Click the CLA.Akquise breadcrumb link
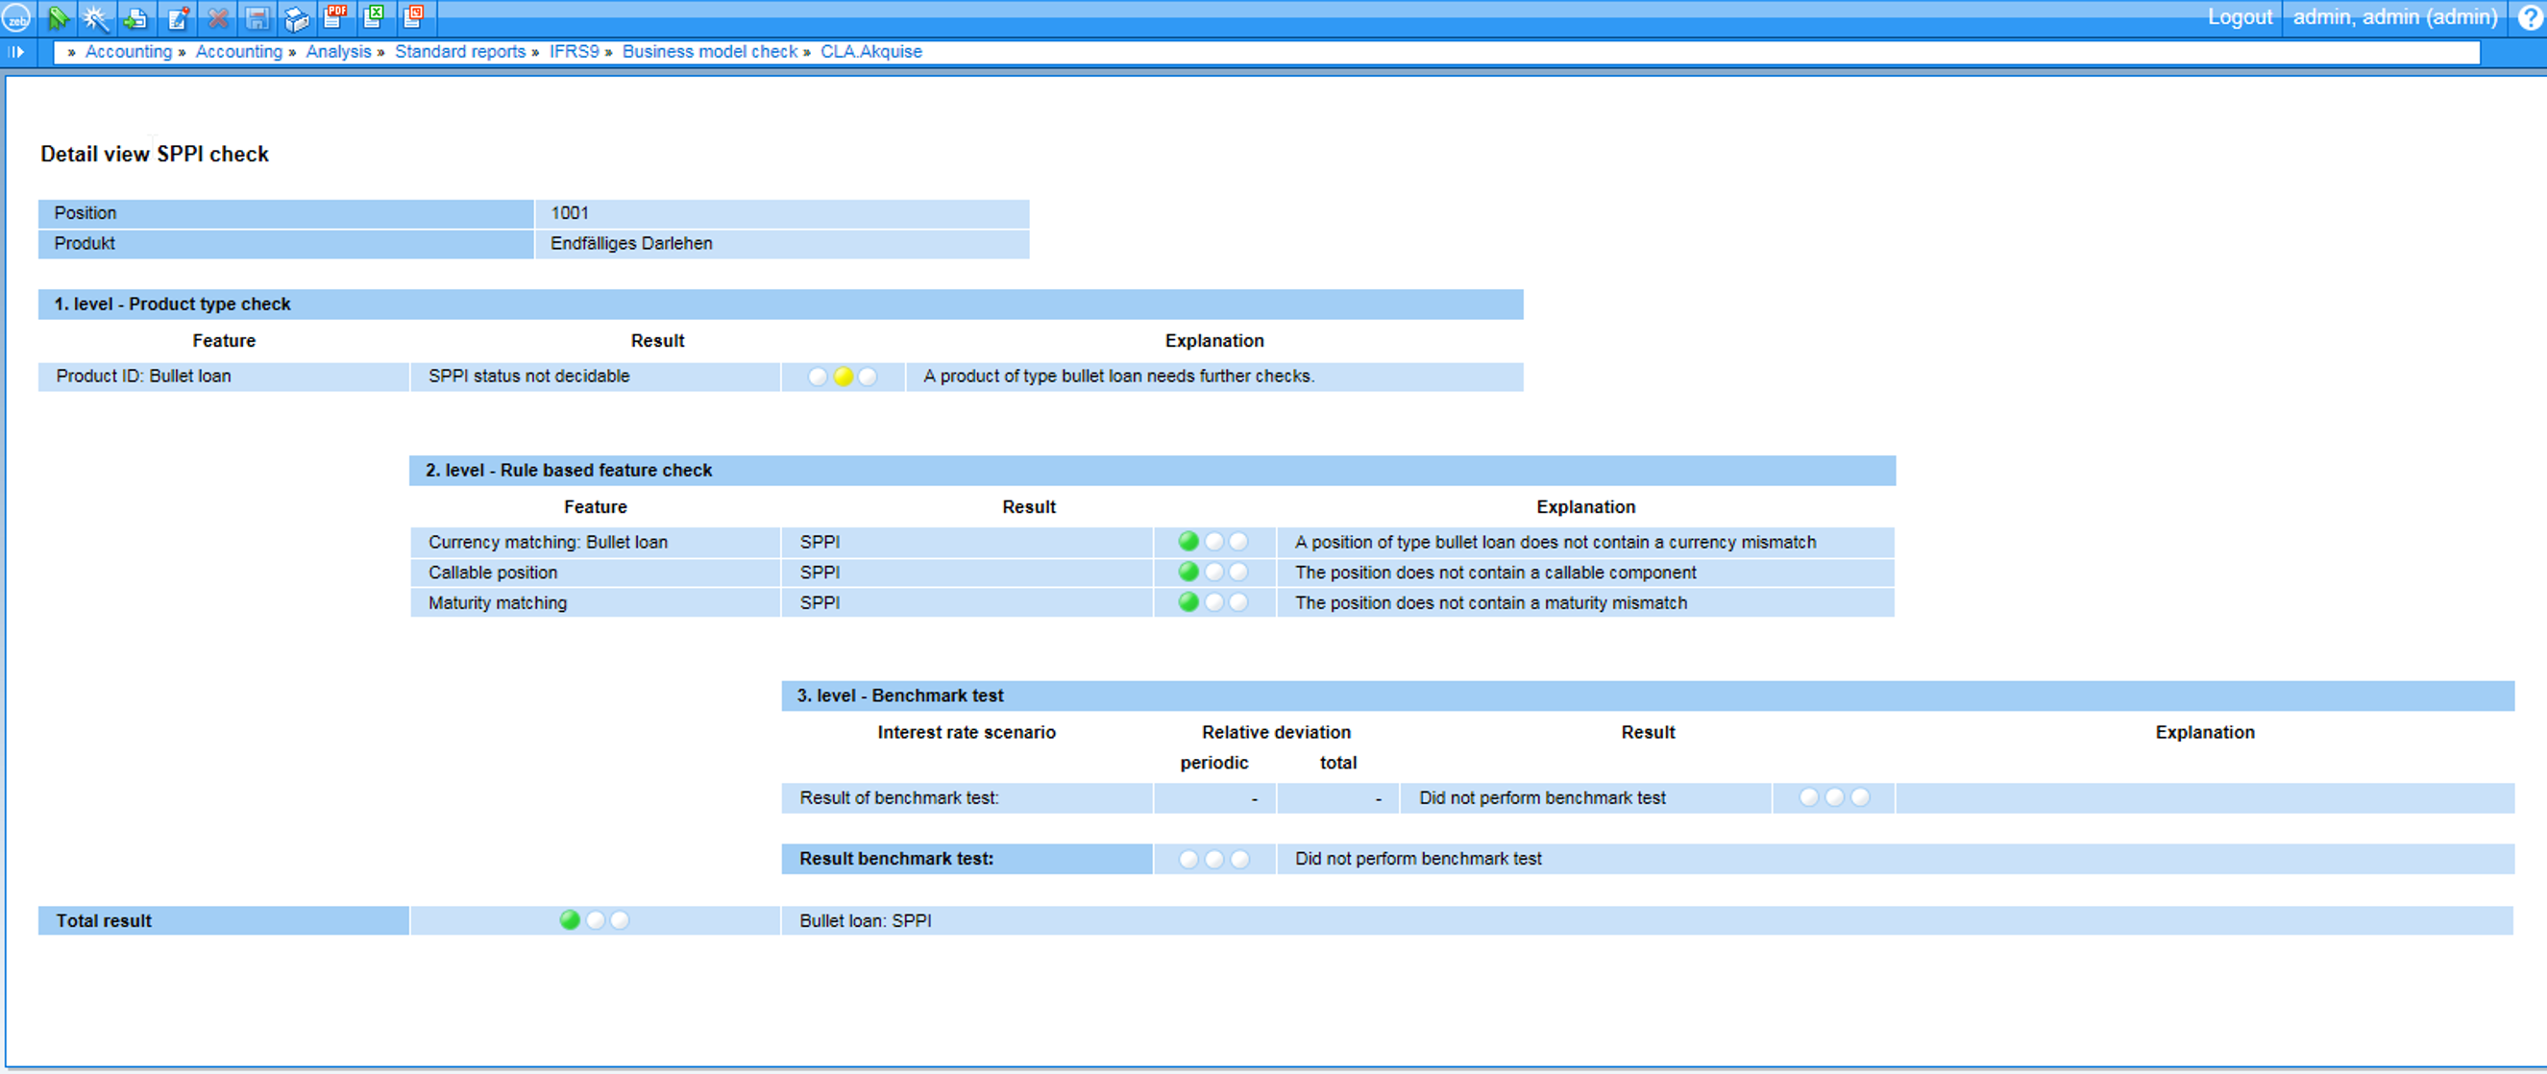This screenshot has width=2547, height=1074. (870, 52)
